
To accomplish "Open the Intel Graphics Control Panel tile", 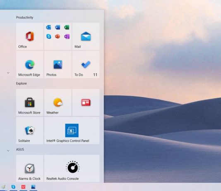I will [72, 131].
